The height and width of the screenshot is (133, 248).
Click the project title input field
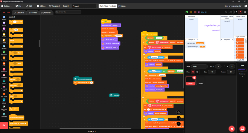[x=84, y=6]
